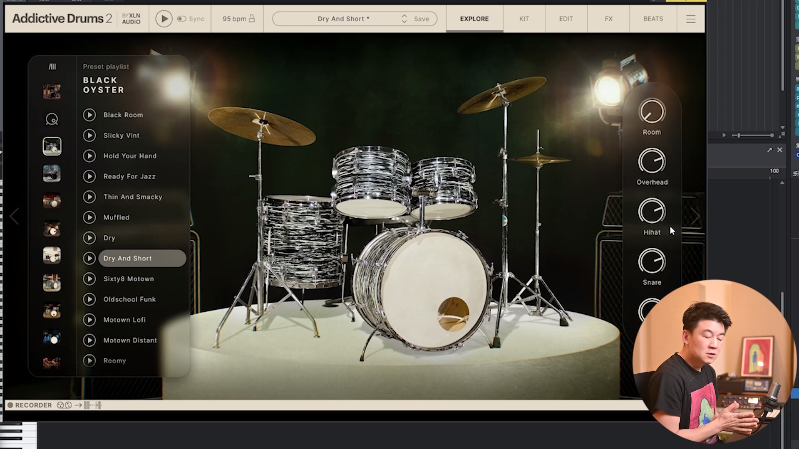Open the 'Dry And Short' preset dropdown

(343, 19)
